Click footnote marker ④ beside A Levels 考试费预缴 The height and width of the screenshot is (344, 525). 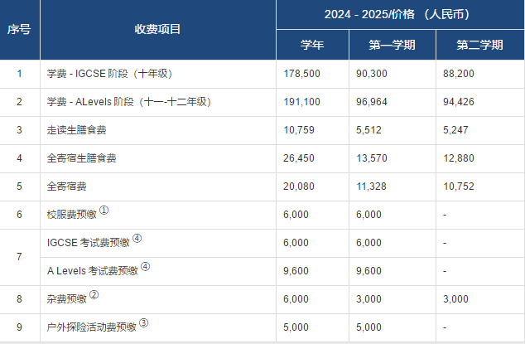pos(145,267)
